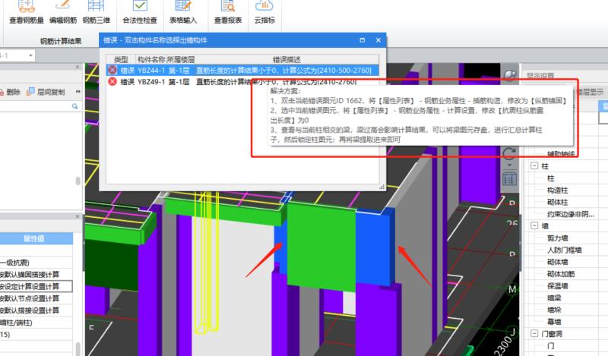Close the lower left property panel
Image resolution: width=608 pixels, height=356 pixels.
point(78,216)
